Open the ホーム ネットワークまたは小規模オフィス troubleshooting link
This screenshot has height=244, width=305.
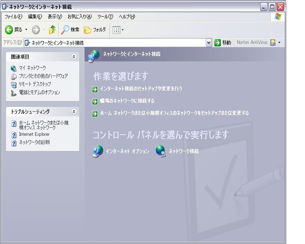pos(44,125)
